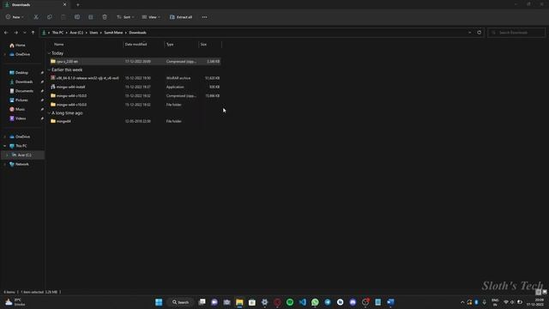Screen dimensions: 549x309
Task: Switch to details view toggle in status bar
Action: [539, 292]
